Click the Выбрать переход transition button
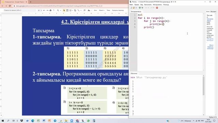Image resolution: width=218 pixels, height=123 pixels. tap(118, 10)
